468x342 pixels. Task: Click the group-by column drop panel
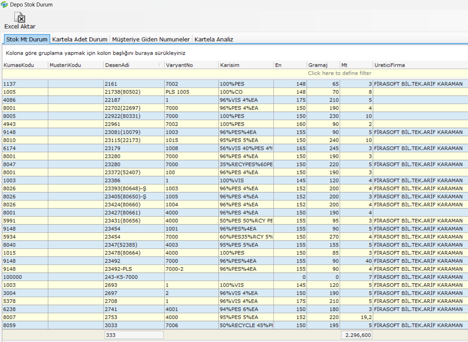95,53
